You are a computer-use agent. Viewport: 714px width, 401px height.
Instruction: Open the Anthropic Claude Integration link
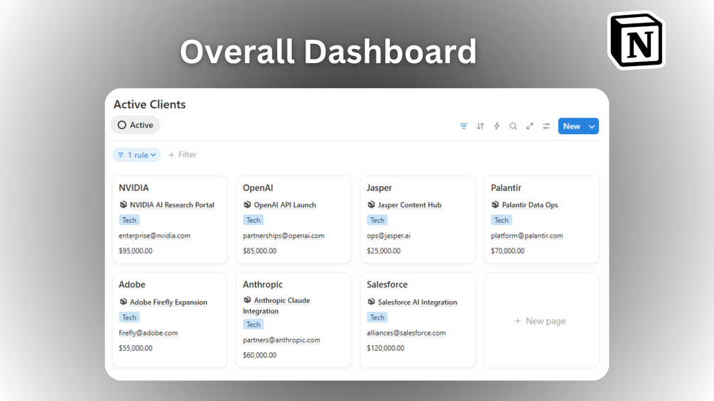point(276,305)
